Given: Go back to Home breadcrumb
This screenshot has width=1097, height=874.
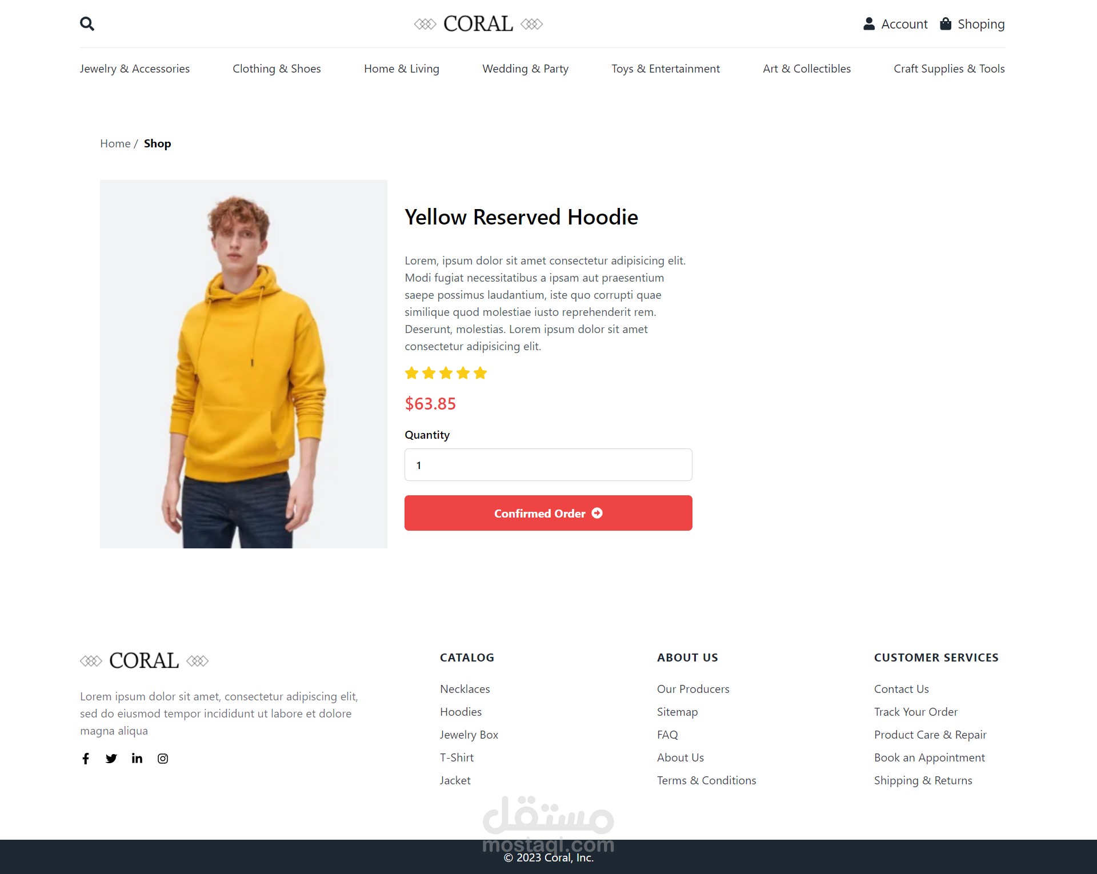Looking at the screenshot, I should tap(115, 143).
